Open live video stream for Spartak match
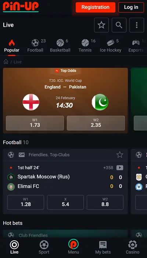 point(120,168)
